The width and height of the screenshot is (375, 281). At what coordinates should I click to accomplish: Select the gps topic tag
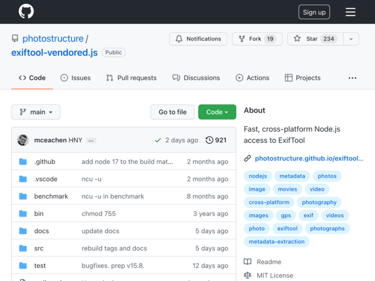pos(286,215)
